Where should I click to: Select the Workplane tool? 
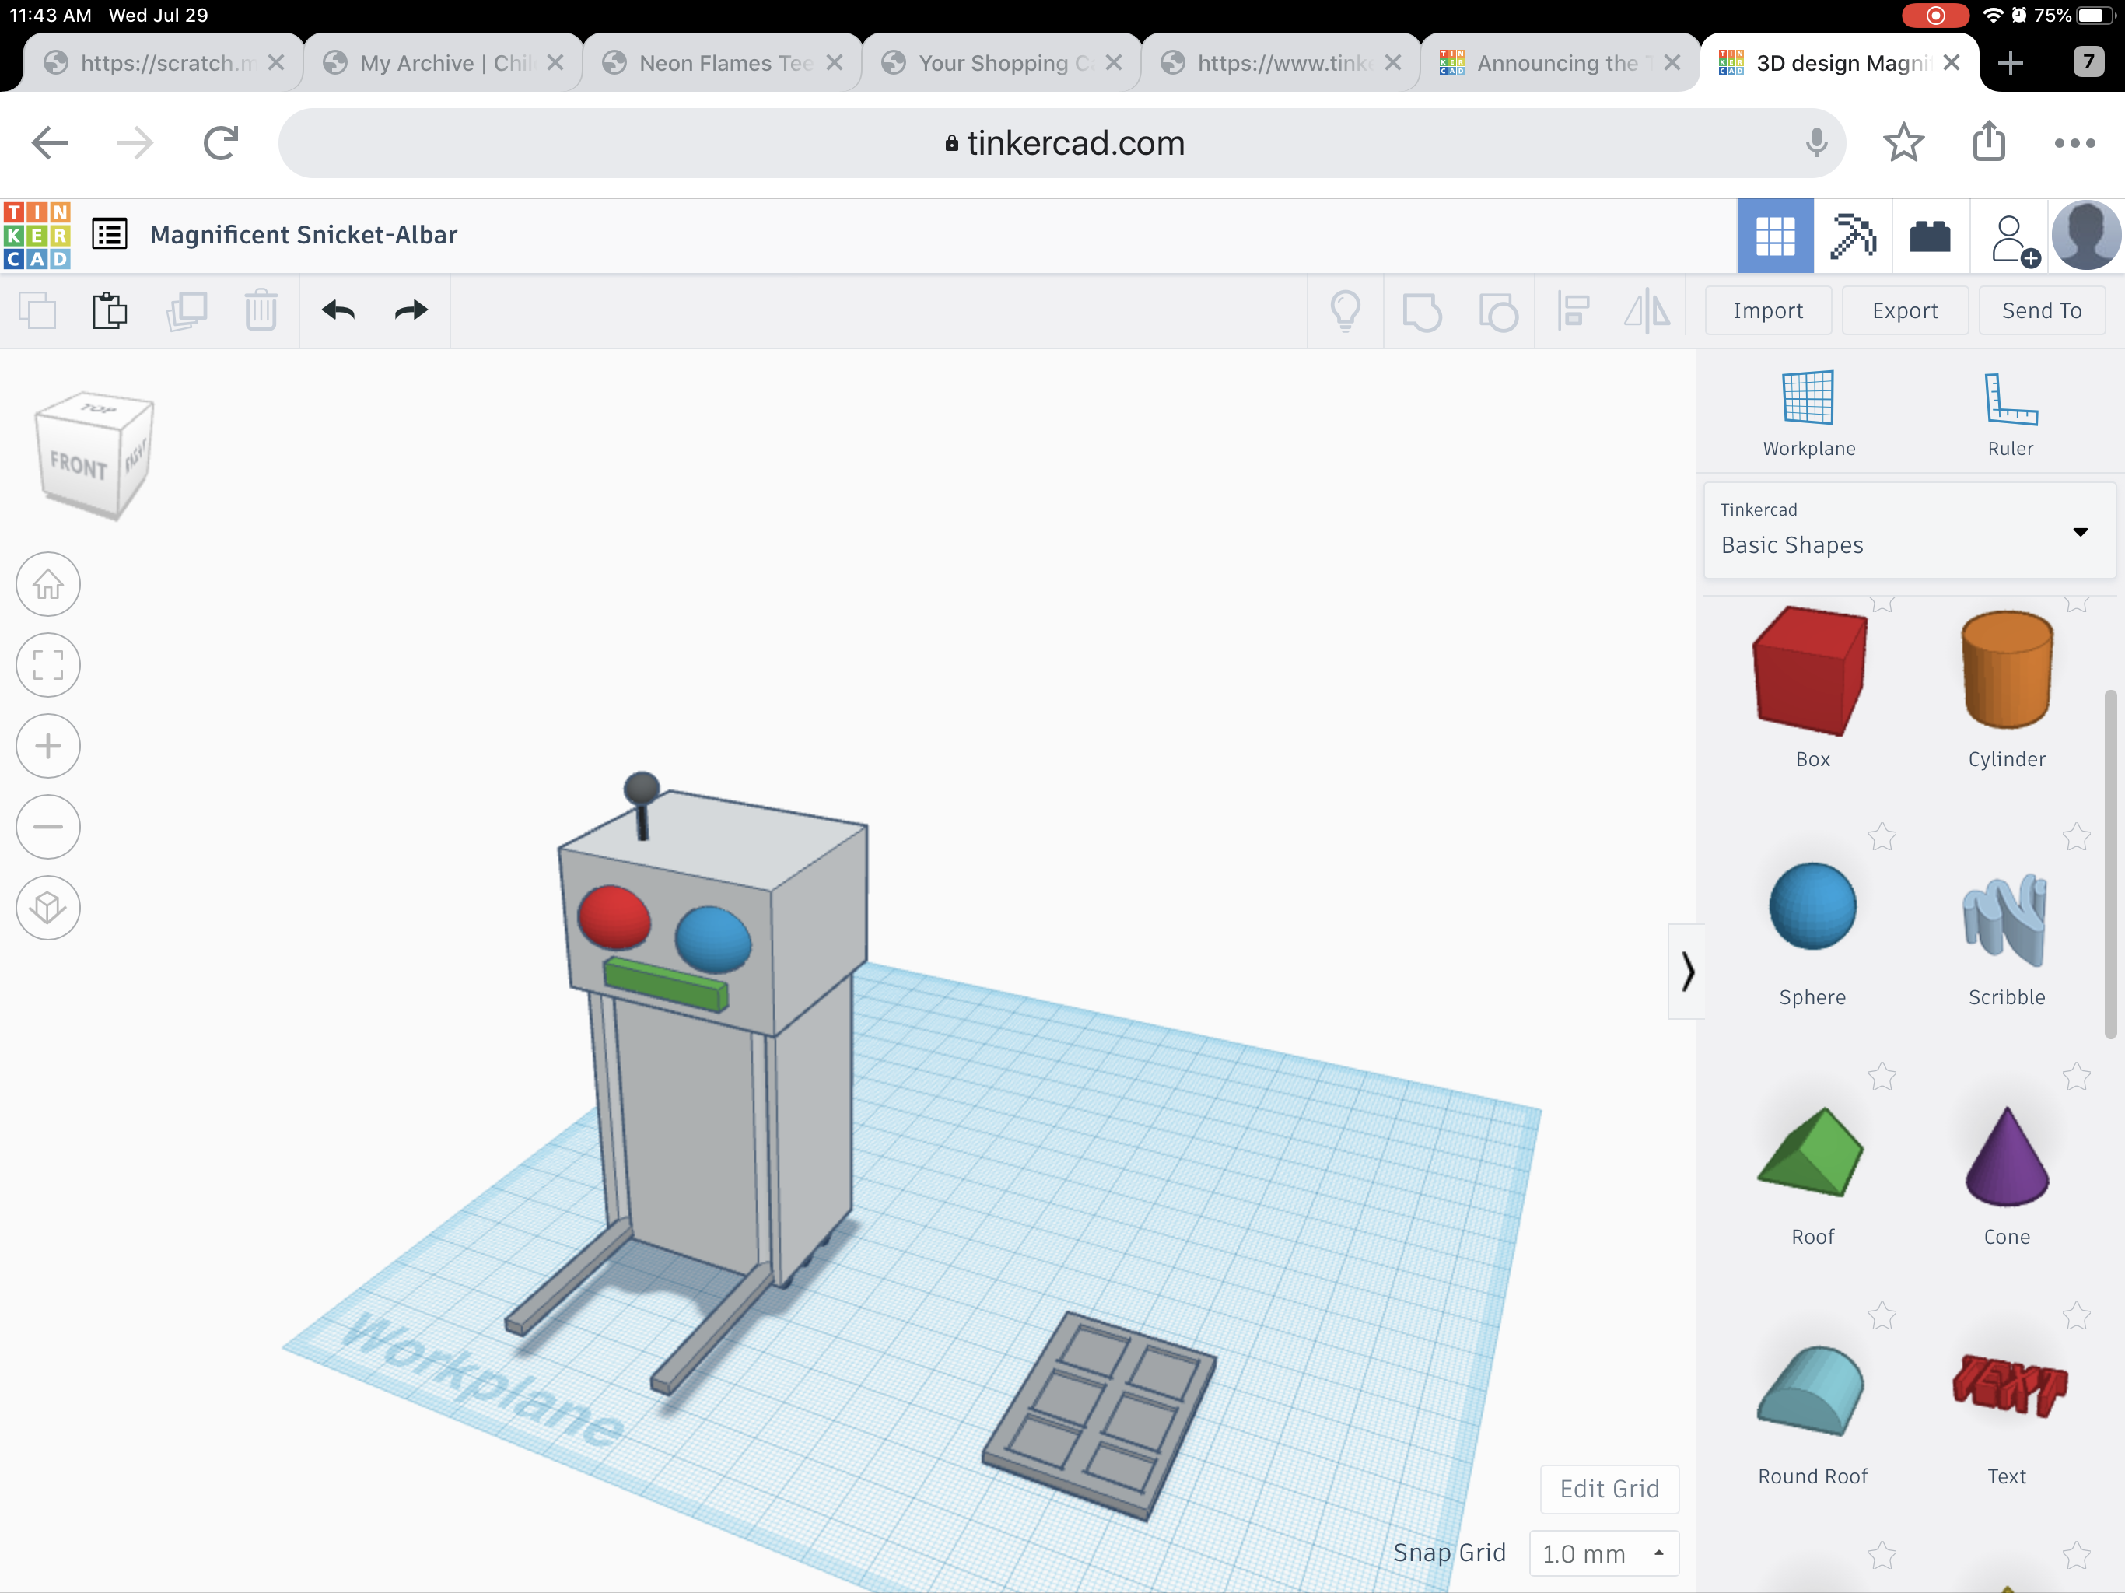(1808, 413)
